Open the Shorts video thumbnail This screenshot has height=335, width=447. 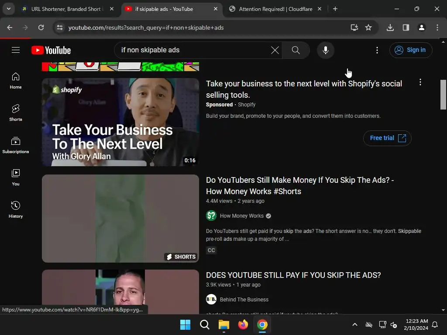pos(120,219)
